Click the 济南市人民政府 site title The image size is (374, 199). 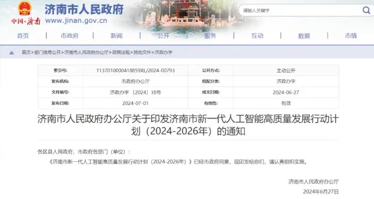[x=84, y=9]
